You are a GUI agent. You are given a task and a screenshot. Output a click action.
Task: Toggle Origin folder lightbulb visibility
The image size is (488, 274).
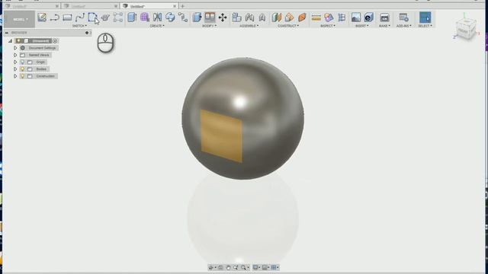point(22,62)
